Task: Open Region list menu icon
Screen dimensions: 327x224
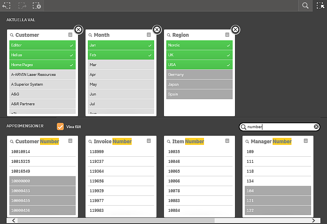Action: pos(227,35)
